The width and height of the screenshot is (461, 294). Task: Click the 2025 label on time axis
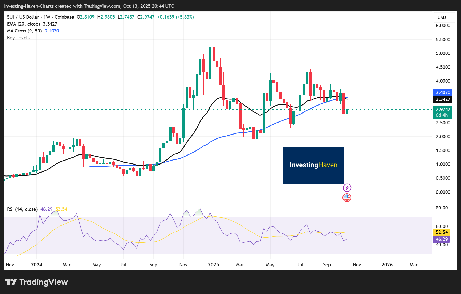click(x=213, y=265)
